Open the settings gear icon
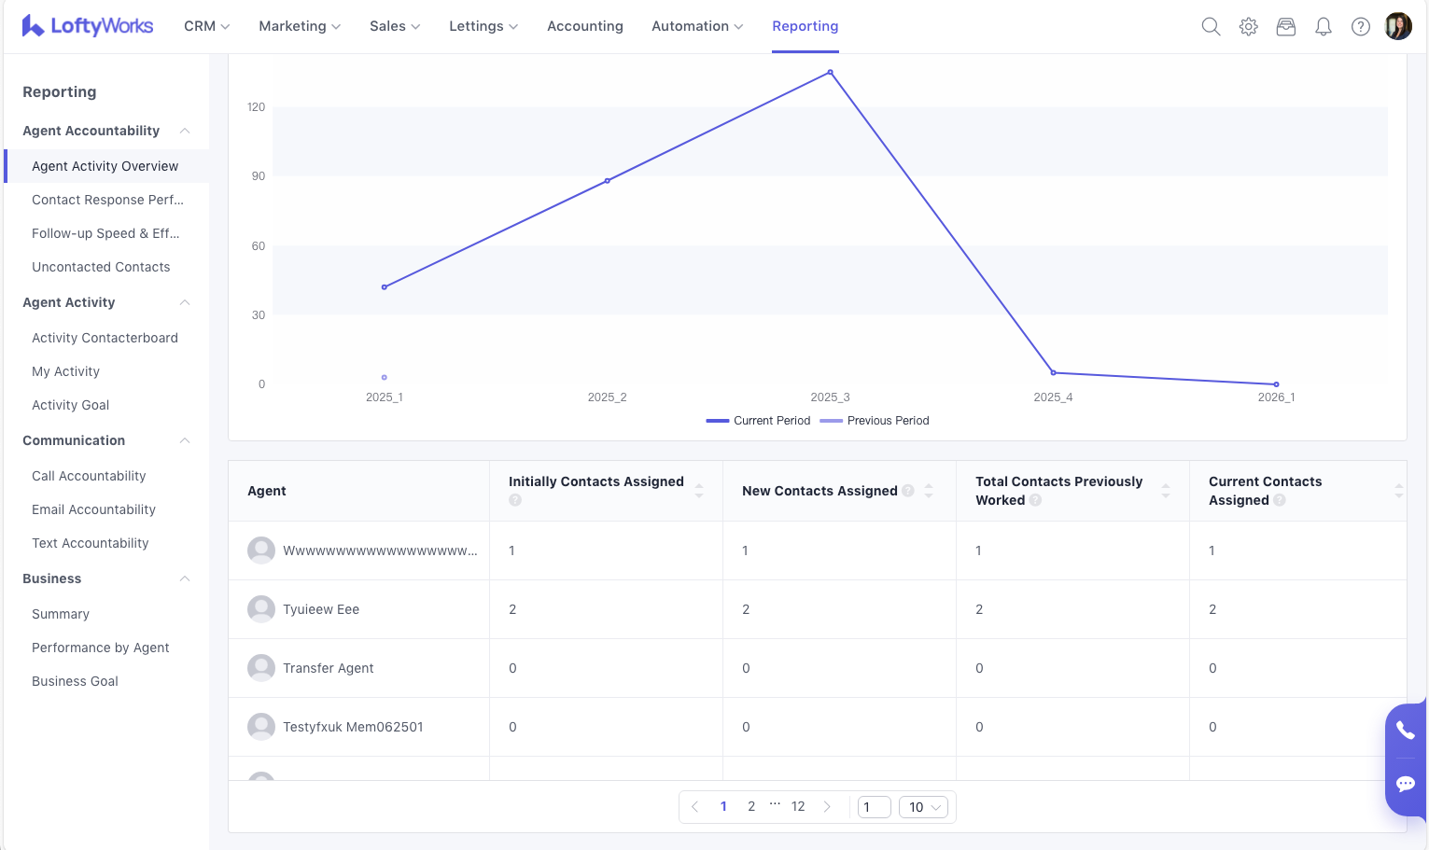The image size is (1429, 850). 1248,26
